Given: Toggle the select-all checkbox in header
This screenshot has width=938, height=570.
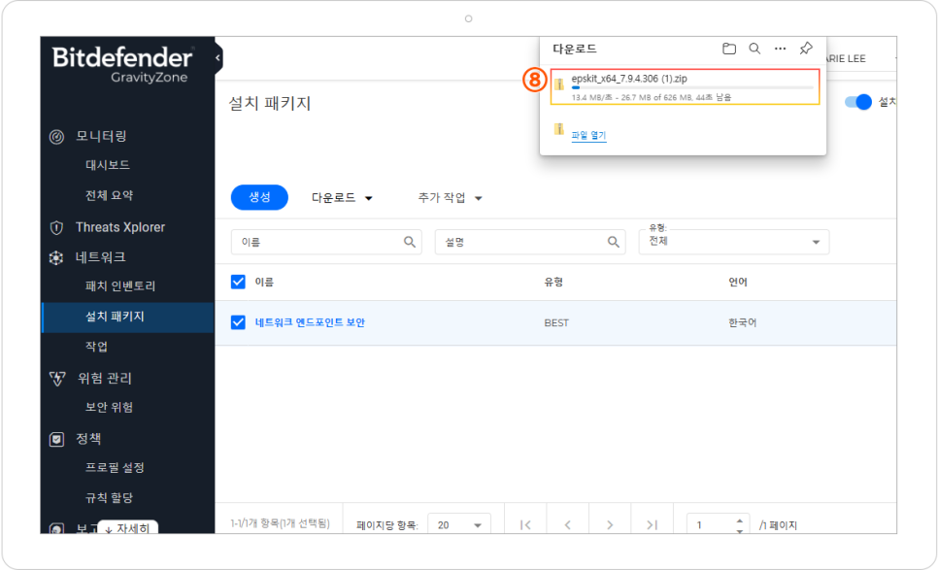Looking at the screenshot, I should pos(238,282).
